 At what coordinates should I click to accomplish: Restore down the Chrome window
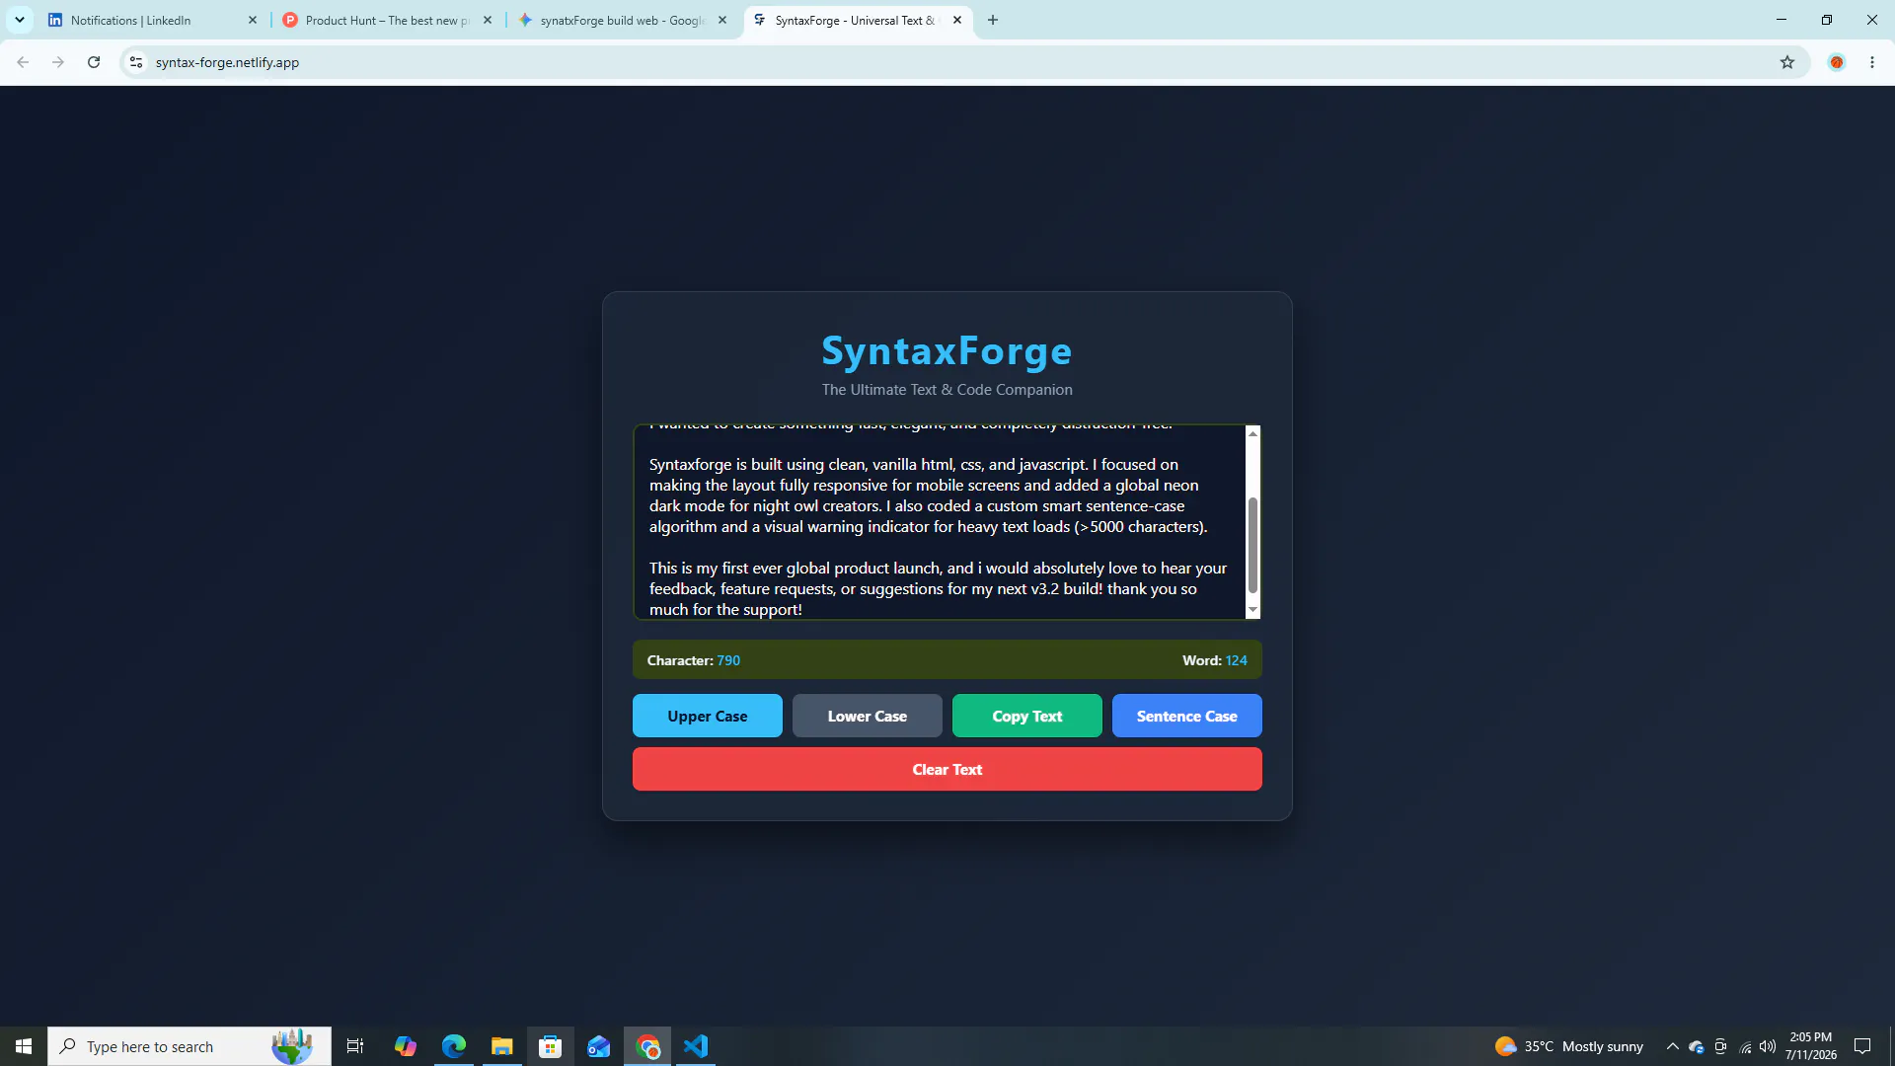[x=1827, y=20]
